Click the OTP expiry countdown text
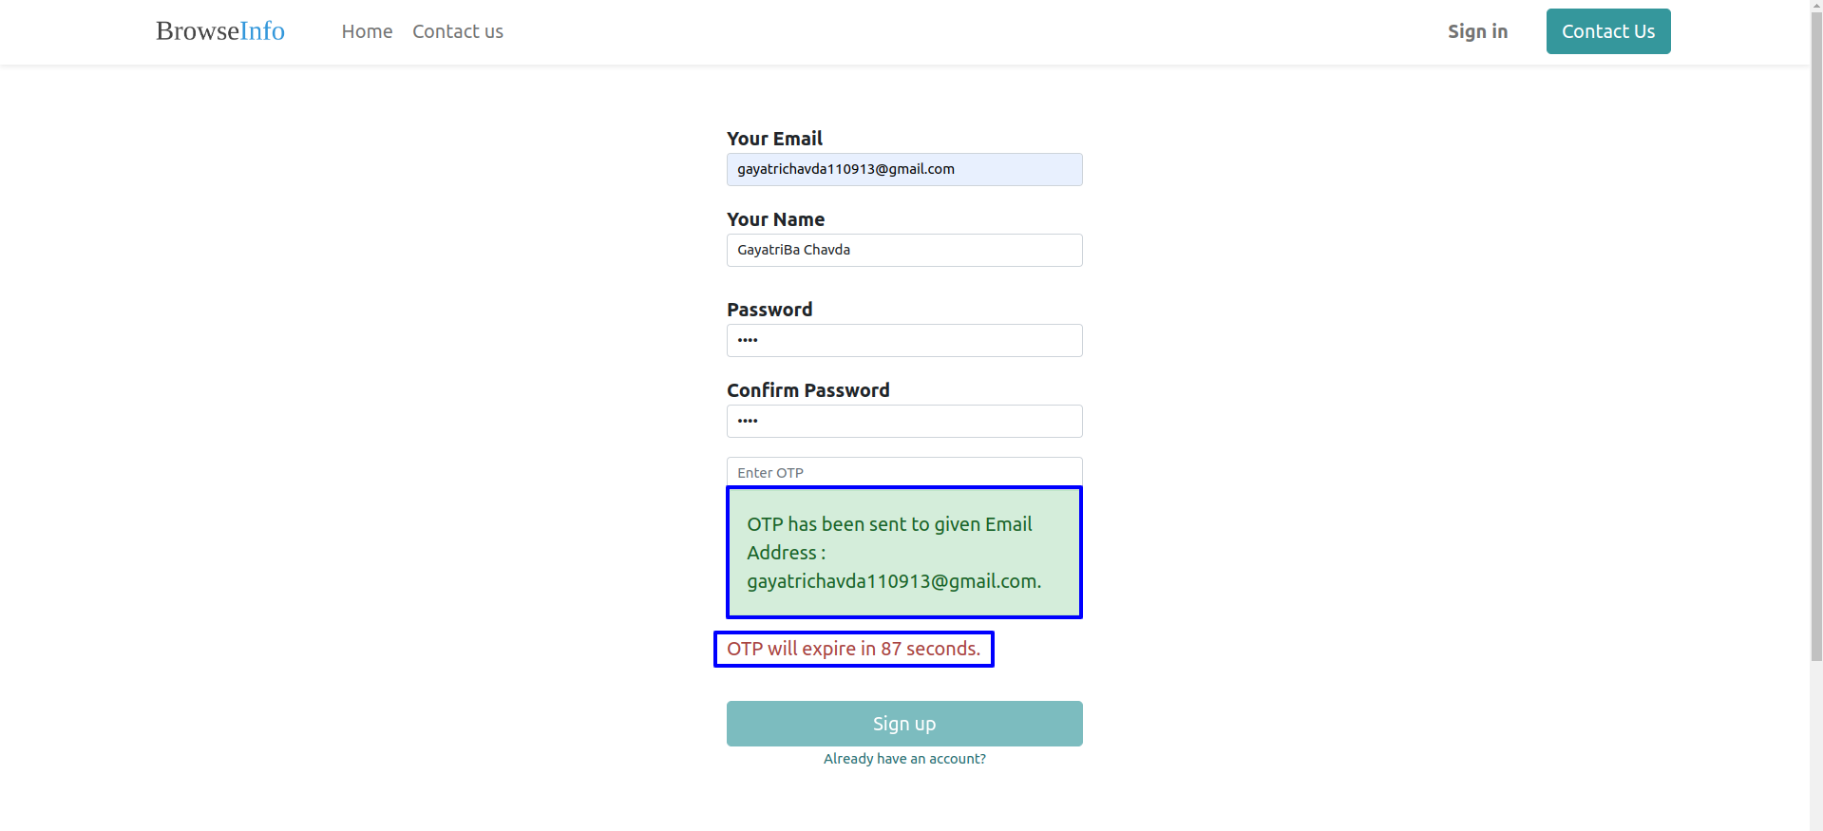1823x831 pixels. pos(853,649)
